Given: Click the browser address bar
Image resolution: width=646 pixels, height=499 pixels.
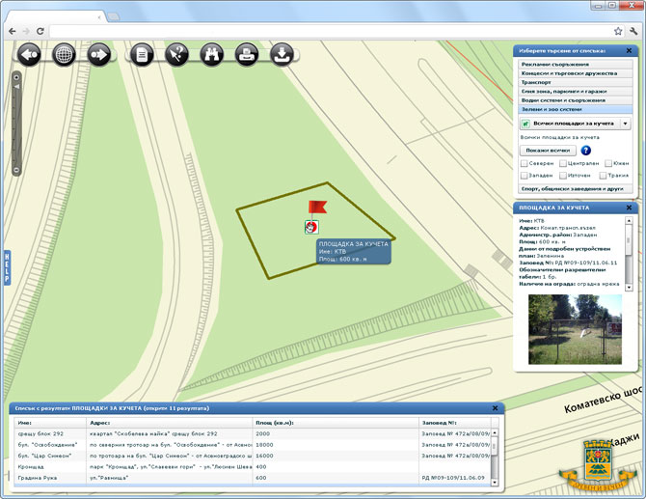Looking at the screenshot, I should 330,31.
